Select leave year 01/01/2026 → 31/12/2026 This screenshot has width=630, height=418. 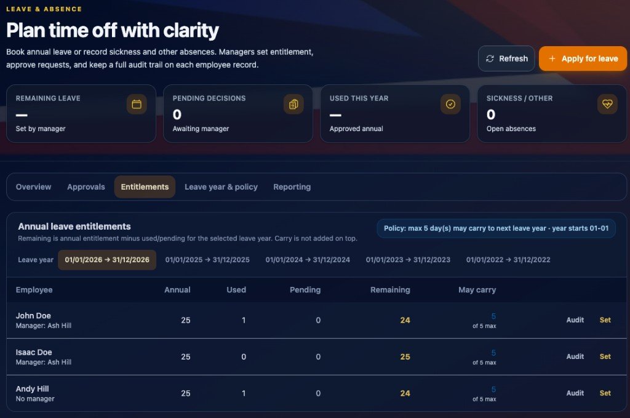point(107,260)
